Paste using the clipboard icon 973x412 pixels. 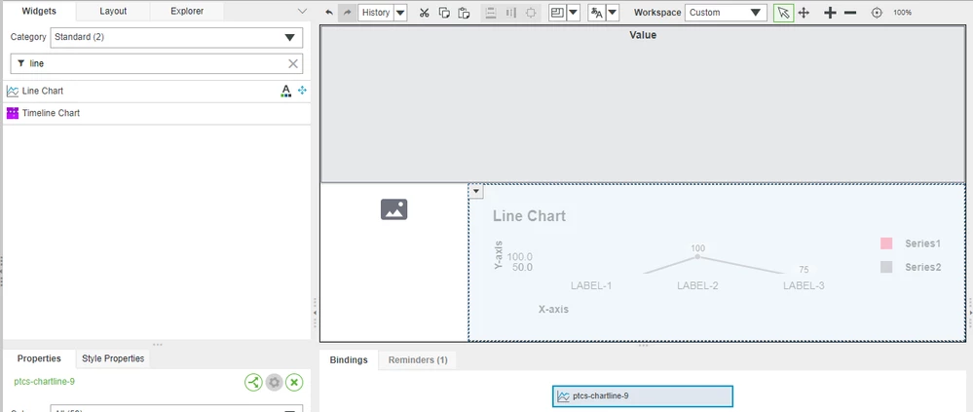464,13
